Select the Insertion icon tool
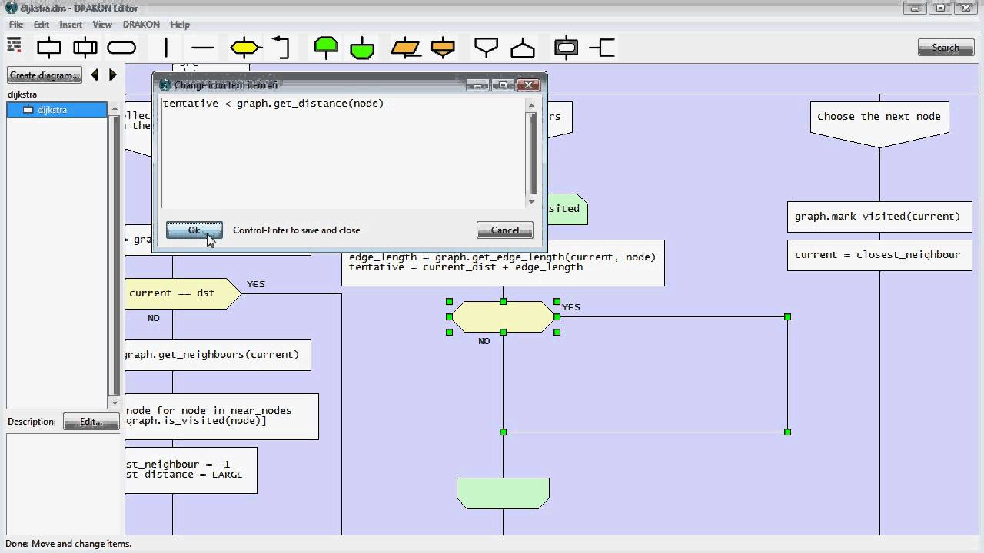This screenshot has height=553, width=984. click(85, 48)
